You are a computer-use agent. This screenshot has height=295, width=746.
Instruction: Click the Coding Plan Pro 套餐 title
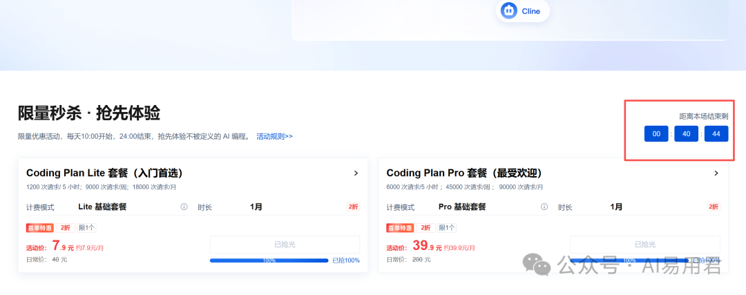click(464, 173)
